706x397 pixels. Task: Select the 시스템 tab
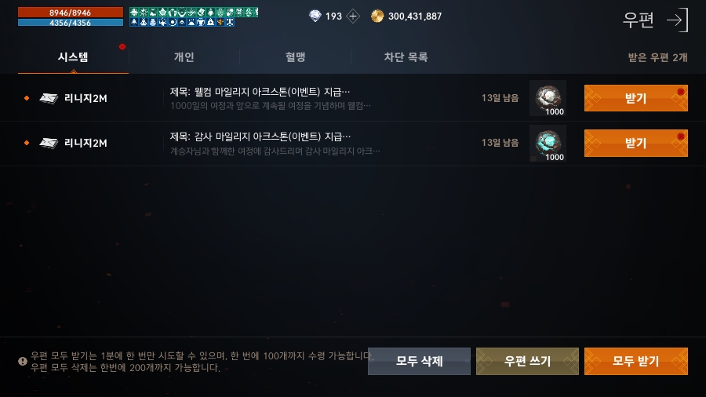[x=73, y=57]
